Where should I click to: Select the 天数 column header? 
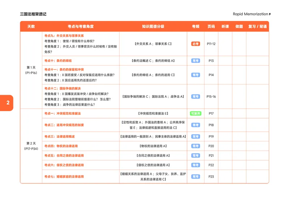(x=31, y=26)
